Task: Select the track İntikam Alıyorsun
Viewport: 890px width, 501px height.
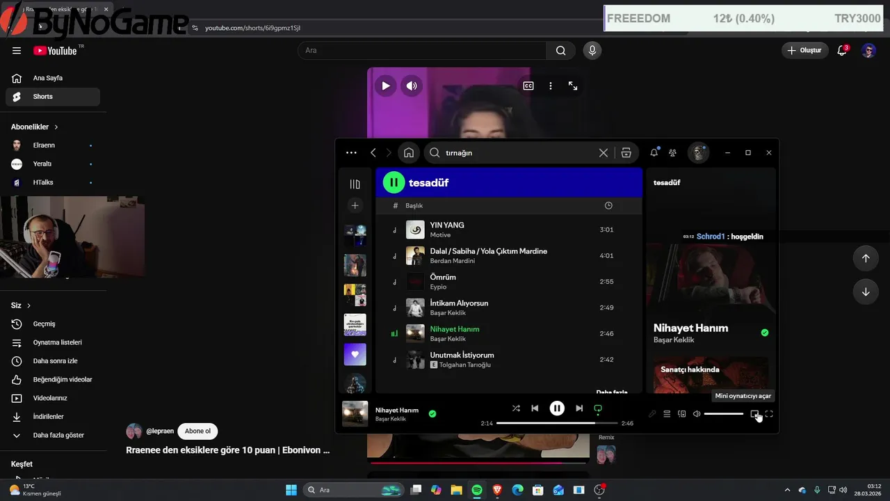Action: coord(508,308)
